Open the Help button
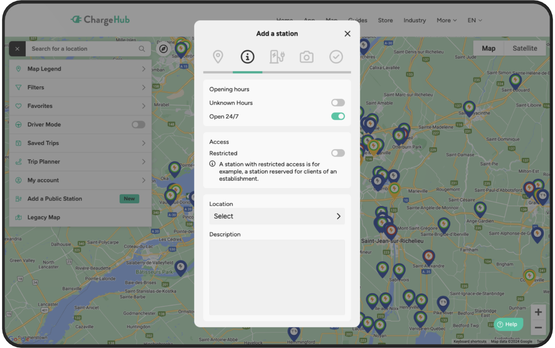The height and width of the screenshot is (348, 555). coord(508,324)
